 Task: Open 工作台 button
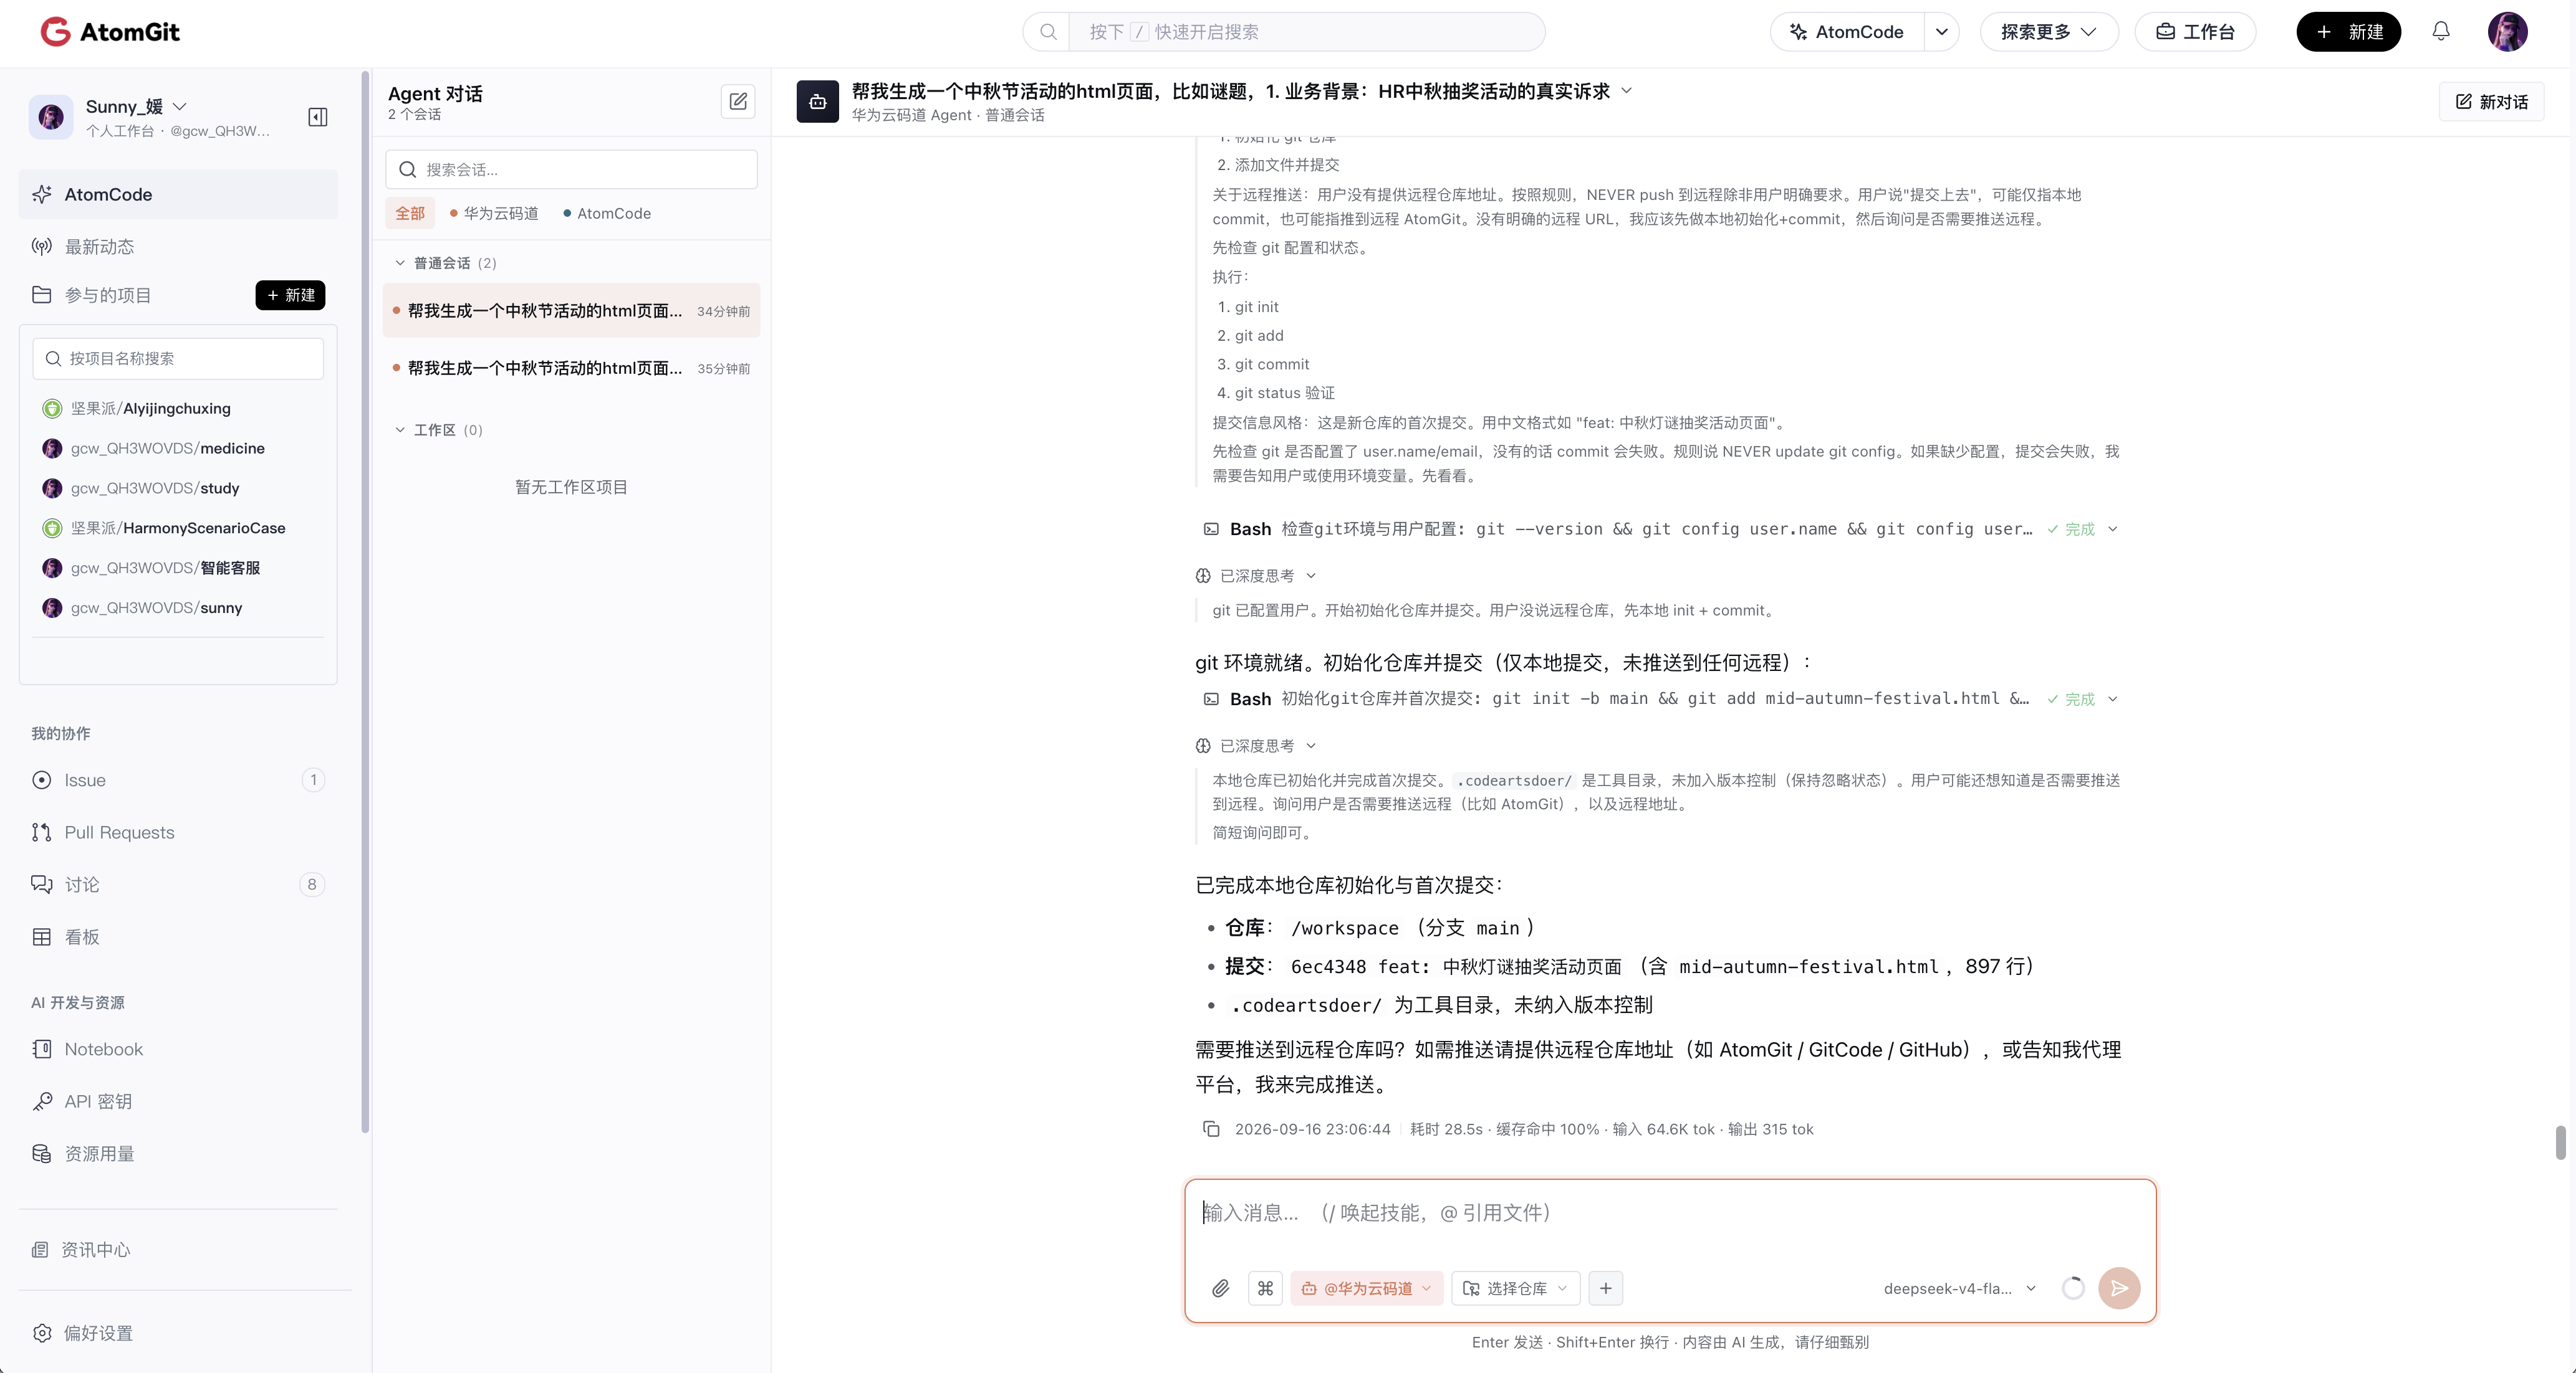(2195, 32)
